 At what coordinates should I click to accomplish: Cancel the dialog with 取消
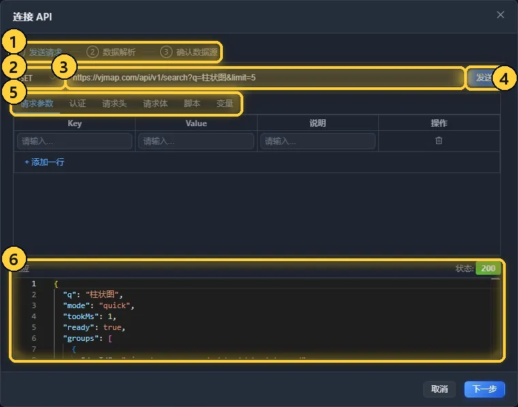click(440, 389)
